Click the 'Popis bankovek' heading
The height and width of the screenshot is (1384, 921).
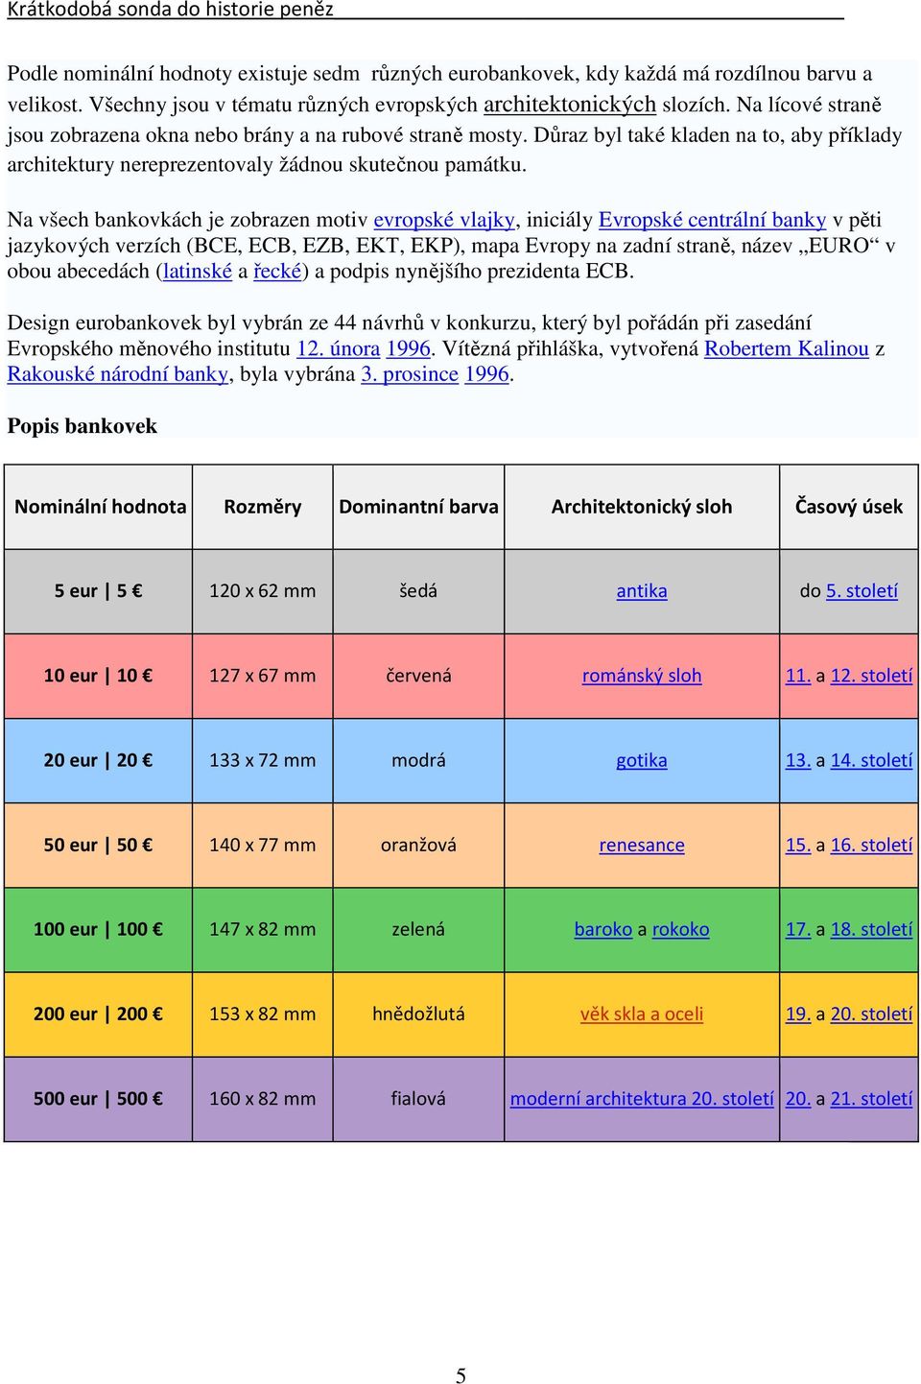pyautogui.click(x=83, y=426)
